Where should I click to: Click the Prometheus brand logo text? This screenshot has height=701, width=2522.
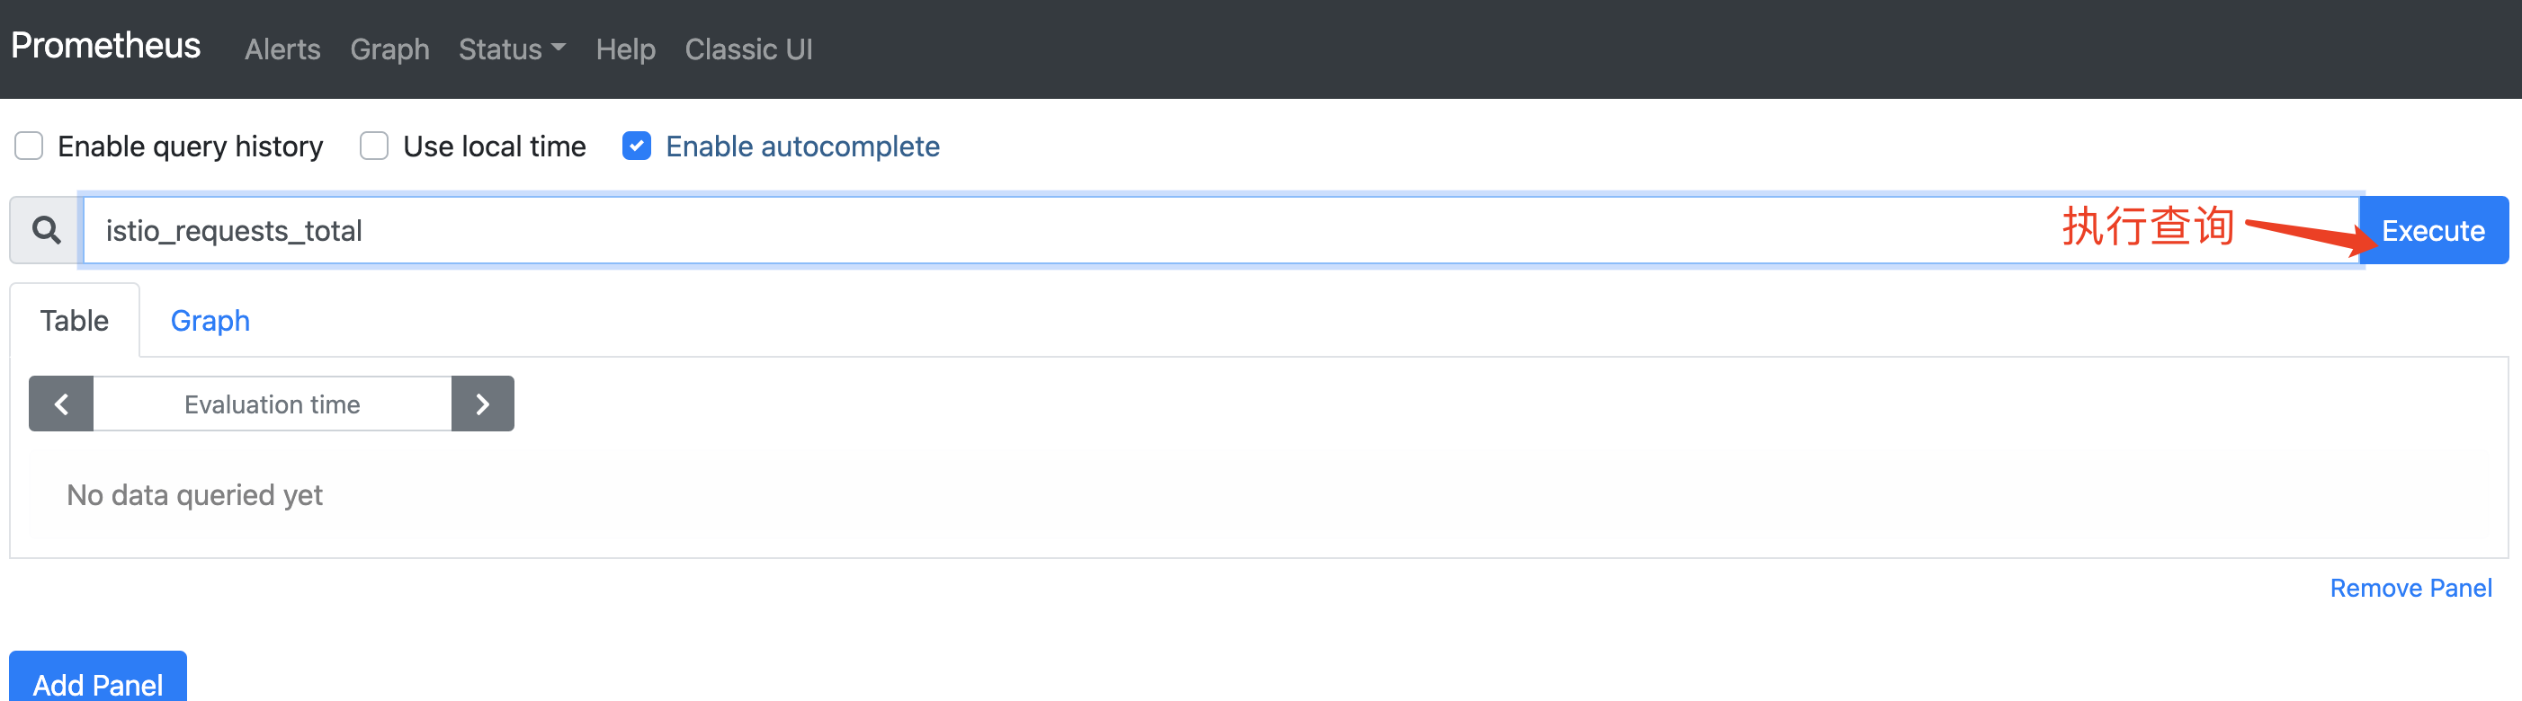pyautogui.click(x=106, y=46)
